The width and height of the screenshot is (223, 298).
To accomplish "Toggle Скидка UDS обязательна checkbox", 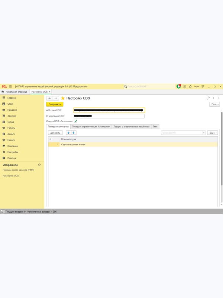I will click(75, 121).
